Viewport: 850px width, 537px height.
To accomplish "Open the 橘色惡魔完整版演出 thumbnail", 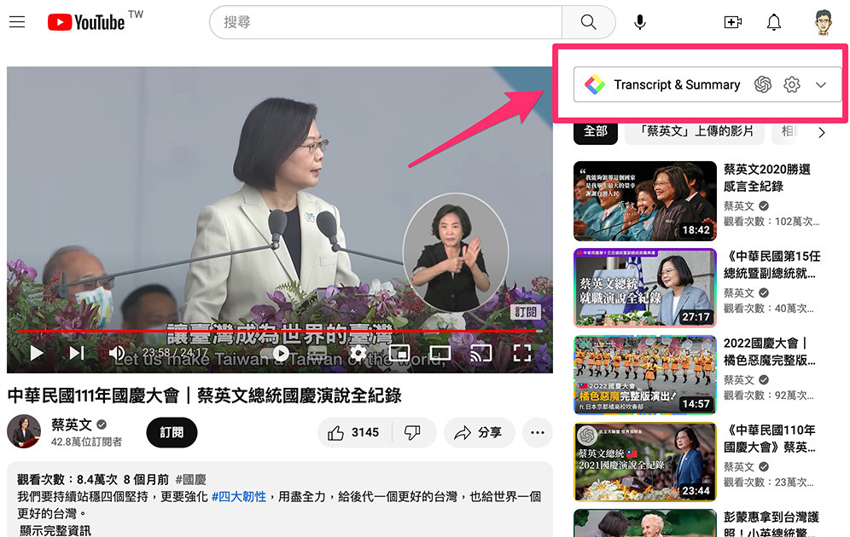I will tap(644, 374).
